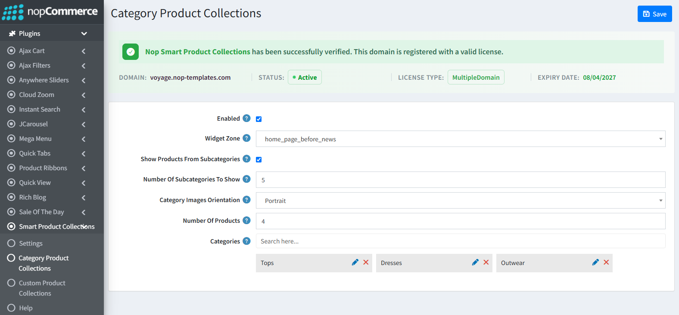
Task: Toggle Show Products From Subcategories checkbox
Action: pos(259,159)
